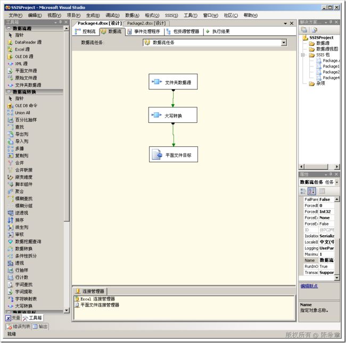Open the 文件(F) menu
This screenshot has width=346, height=343.
(15, 15)
